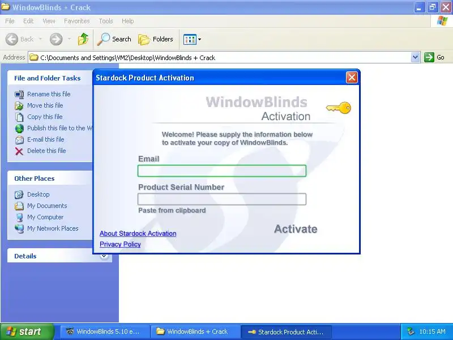
Task: Open Search with the magnifier toolbar button
Action: 114,39
